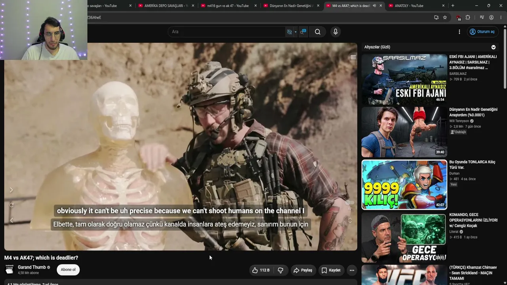The image size is (507, 285).
Task: Click the translate icon in the search box
Action: coord(290,32)
